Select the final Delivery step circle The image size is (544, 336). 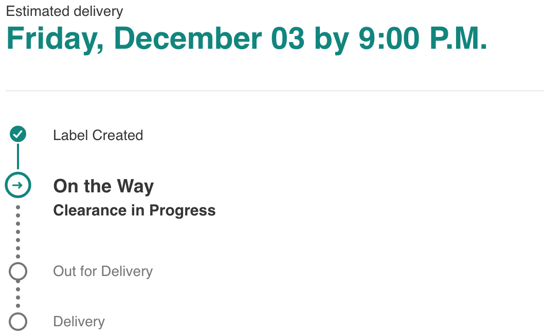(18, 322)
